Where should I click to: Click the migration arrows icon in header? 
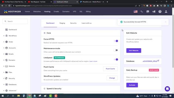(142, 11)
